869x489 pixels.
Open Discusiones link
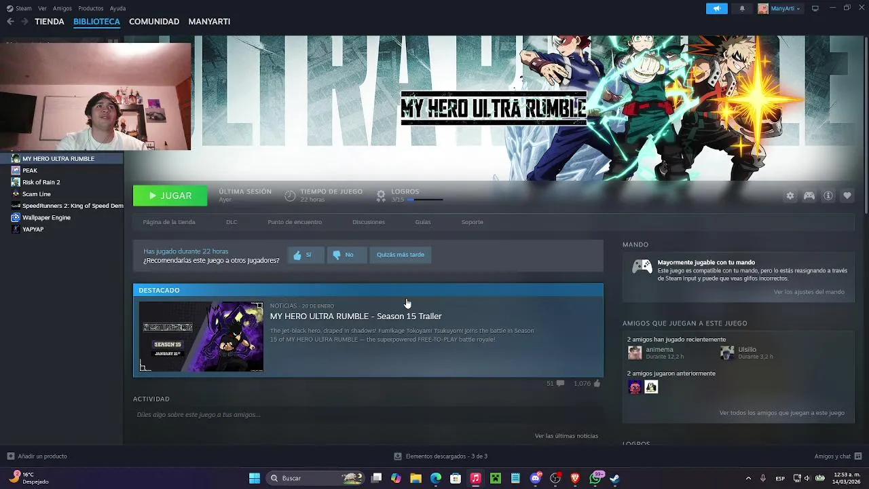[x=369, y=222]
